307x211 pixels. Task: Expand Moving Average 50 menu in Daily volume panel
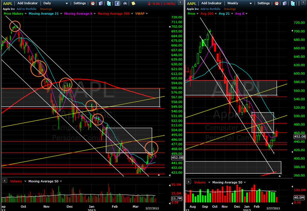click(x=61, y=181)
